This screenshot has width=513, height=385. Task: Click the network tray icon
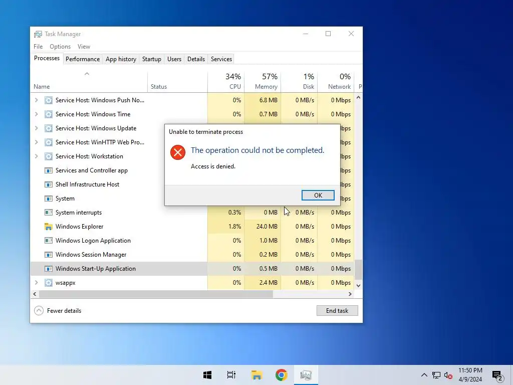(x=436, y=375)
